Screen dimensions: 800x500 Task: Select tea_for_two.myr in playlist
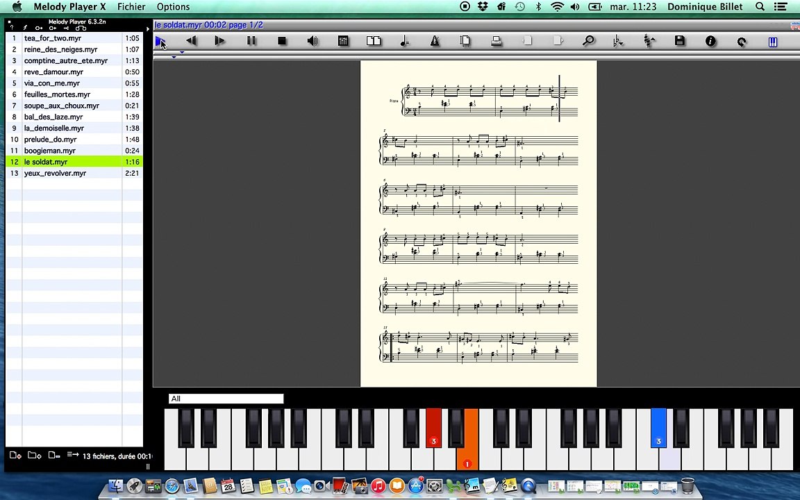[x=74, y=38]
